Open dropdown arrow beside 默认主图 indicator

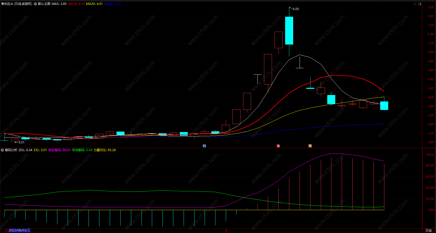pyautogui.click(x=35, y=4)
